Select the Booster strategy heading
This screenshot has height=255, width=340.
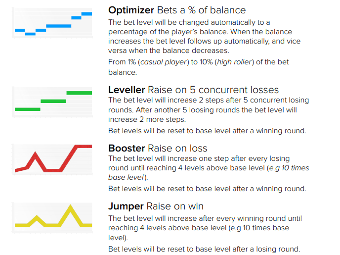pos(127,148)
